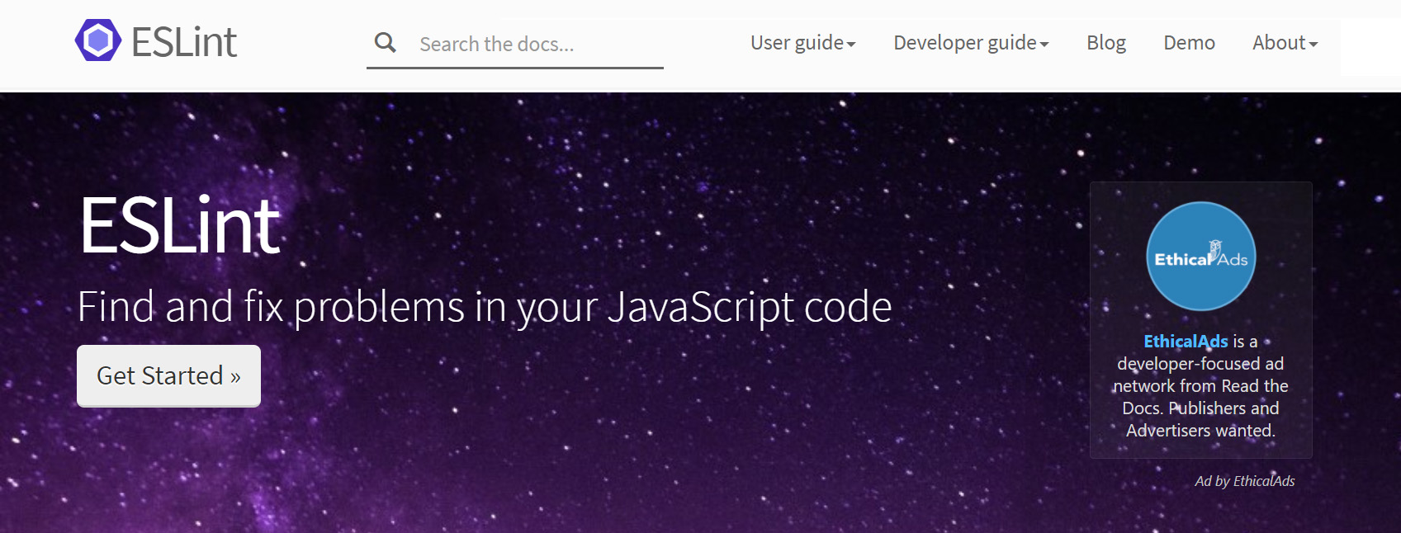The width and height of the screenshot is (1401, 533).
Task: Open the Blog page
Action: pyautogui.click(x=1106, y=43)
